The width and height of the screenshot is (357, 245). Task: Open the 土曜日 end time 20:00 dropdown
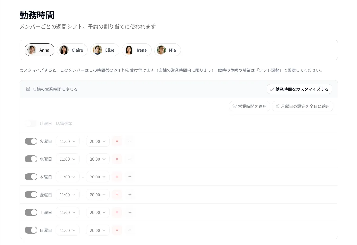pyautogui.click(x=98, y=212)
